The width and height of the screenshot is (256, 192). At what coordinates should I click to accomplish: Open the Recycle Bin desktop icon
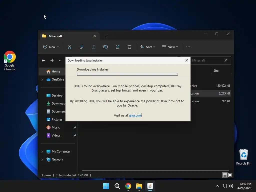243,157
